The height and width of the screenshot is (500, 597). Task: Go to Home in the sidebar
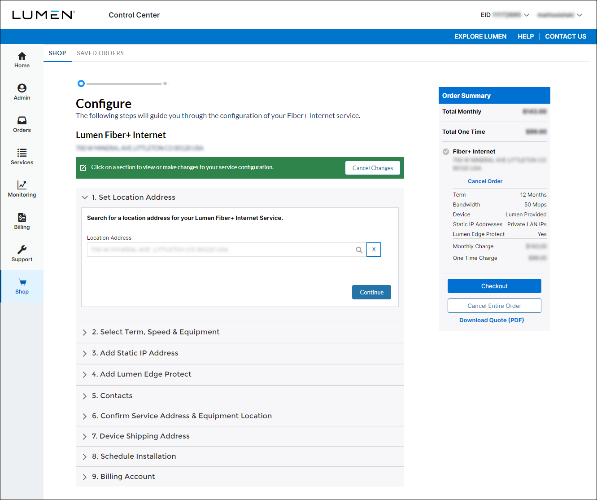pos(22,60)
